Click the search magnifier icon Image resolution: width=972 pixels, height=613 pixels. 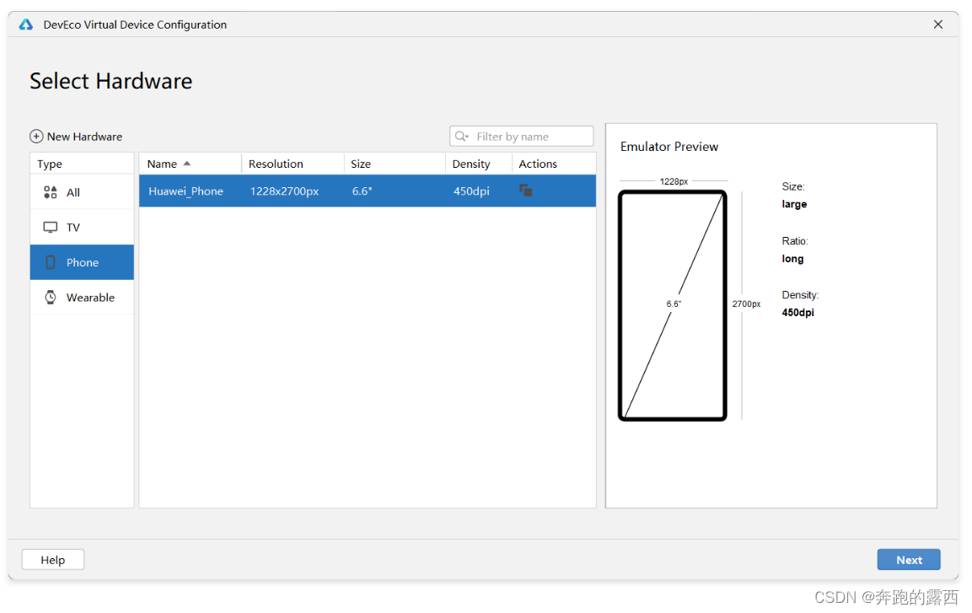click(462, 137)
